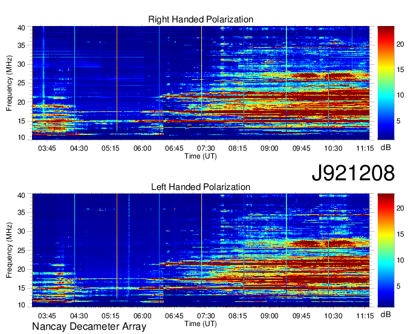Click "Frequency (MHz)" axis label of the Right Handed plot
This screenshot has width=411, height=334.
coord(9,83)
